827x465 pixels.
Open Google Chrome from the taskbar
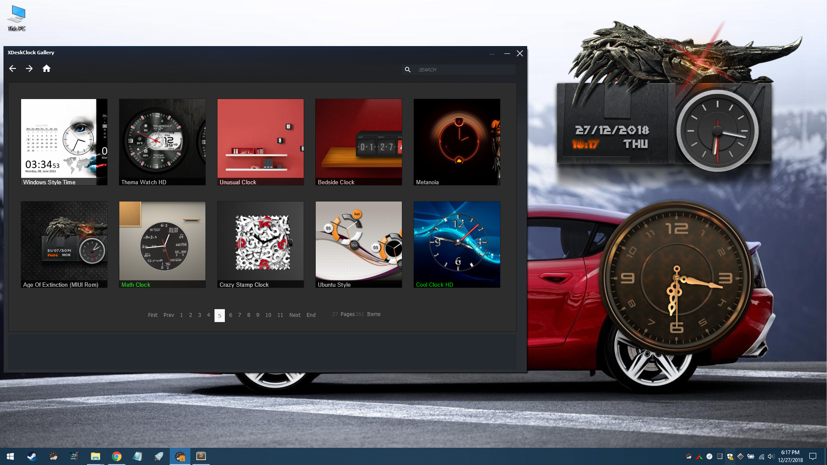click(117, 456)
